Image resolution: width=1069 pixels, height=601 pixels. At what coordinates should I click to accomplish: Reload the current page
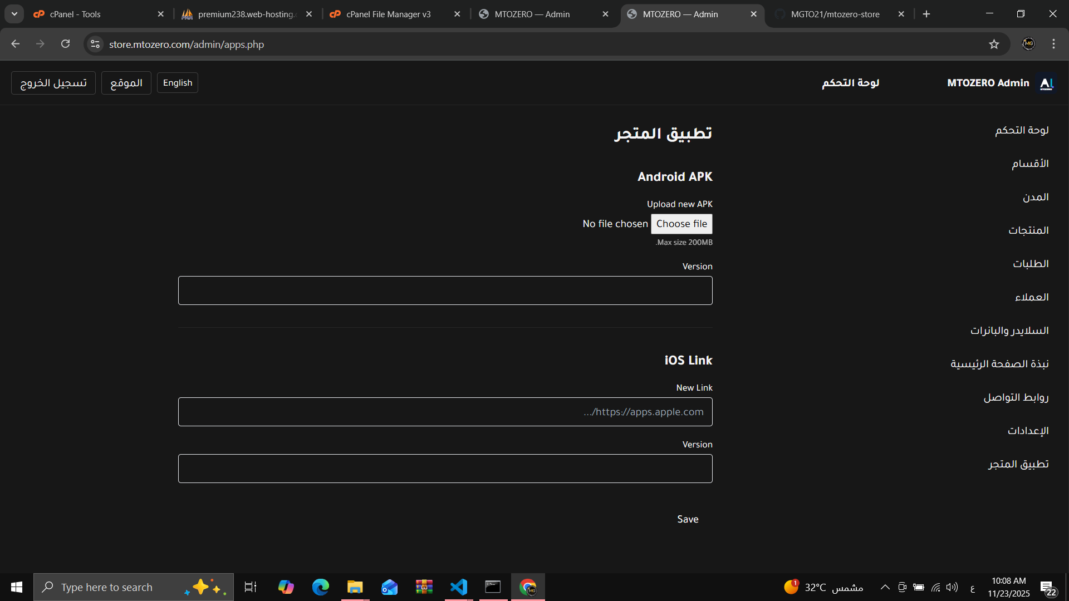pyautogui.click(x=66, y=44)
